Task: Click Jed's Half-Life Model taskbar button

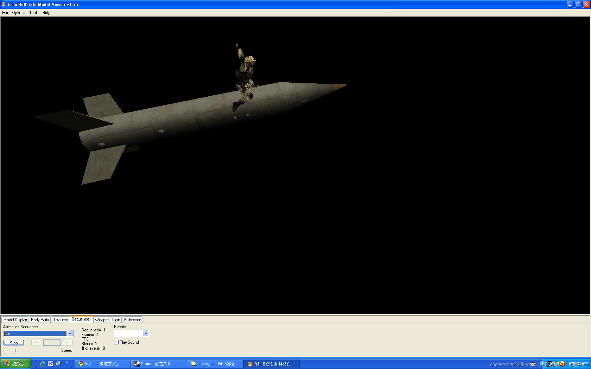Action: (272, 364)
